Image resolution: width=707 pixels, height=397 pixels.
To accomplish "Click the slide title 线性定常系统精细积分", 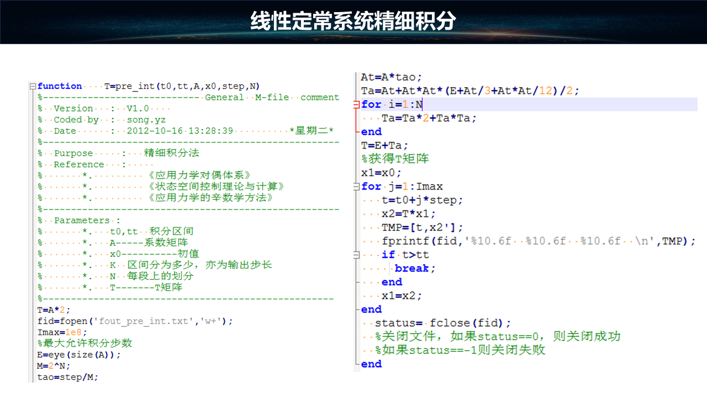I will pos(353,22).
